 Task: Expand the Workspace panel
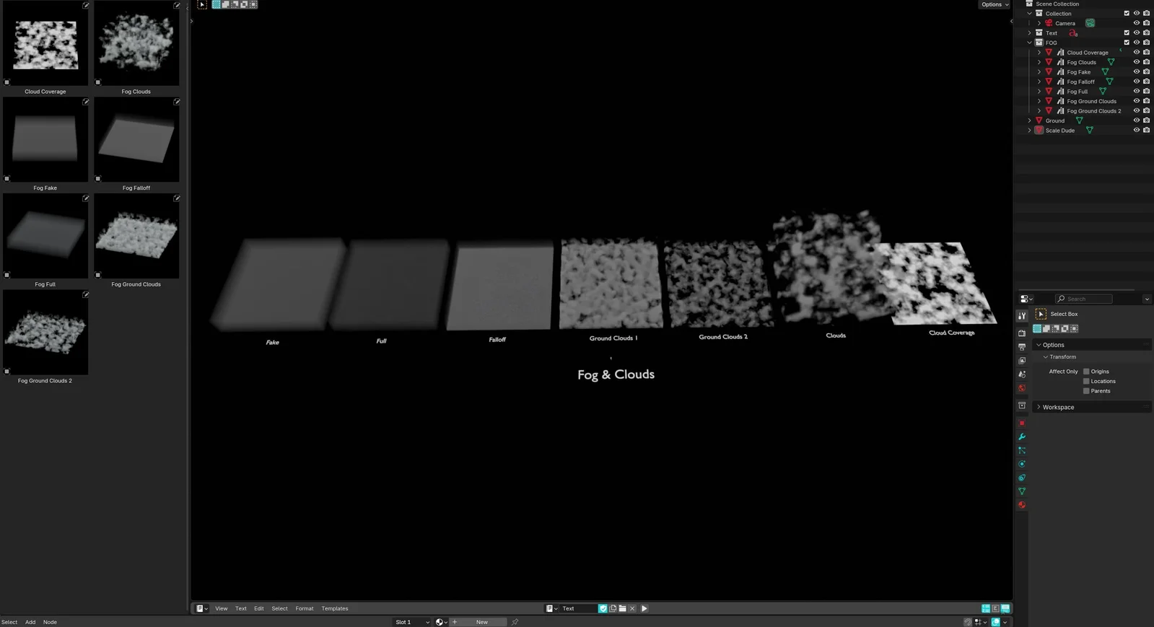[1058, 408]
